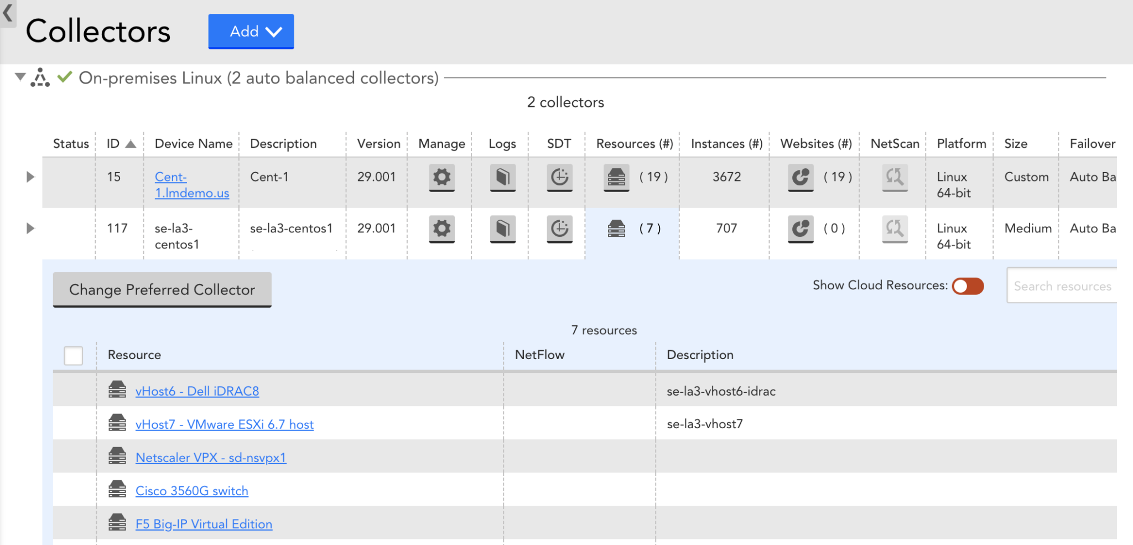Click the device icon beside vHost6 resource
Screen dimensions: 1133x545
[x=117, y=390]
